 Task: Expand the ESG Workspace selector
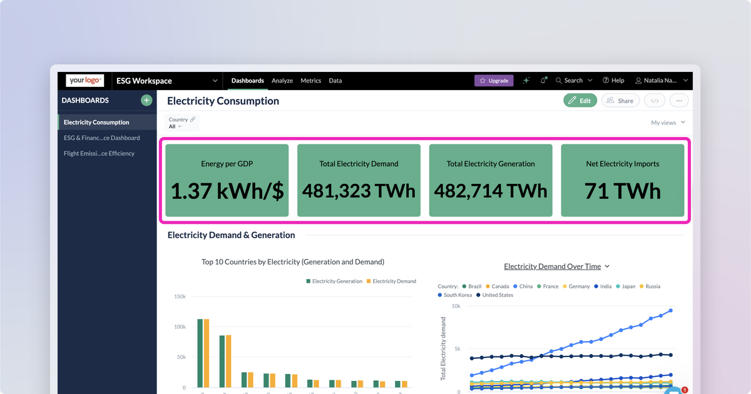click(x=215, y=81)
